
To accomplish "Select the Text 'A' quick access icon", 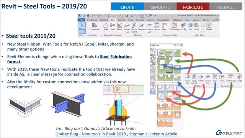I will 127,16.
